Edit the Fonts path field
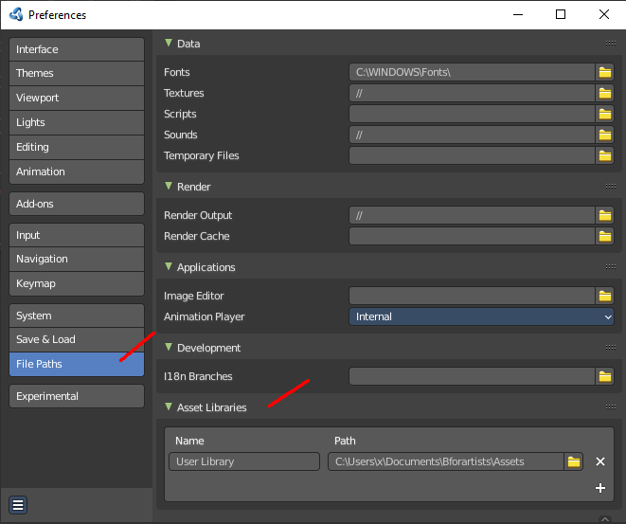Screen dimensions: 626x524 472,72
